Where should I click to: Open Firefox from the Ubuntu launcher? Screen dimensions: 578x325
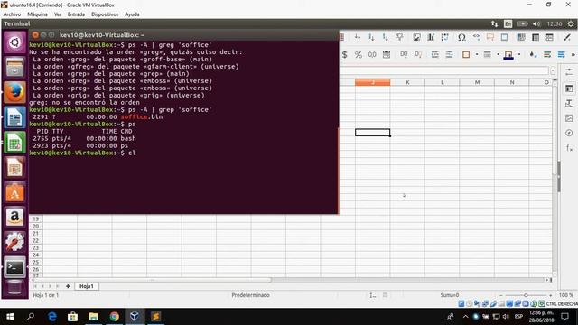(x=14, y=92)
